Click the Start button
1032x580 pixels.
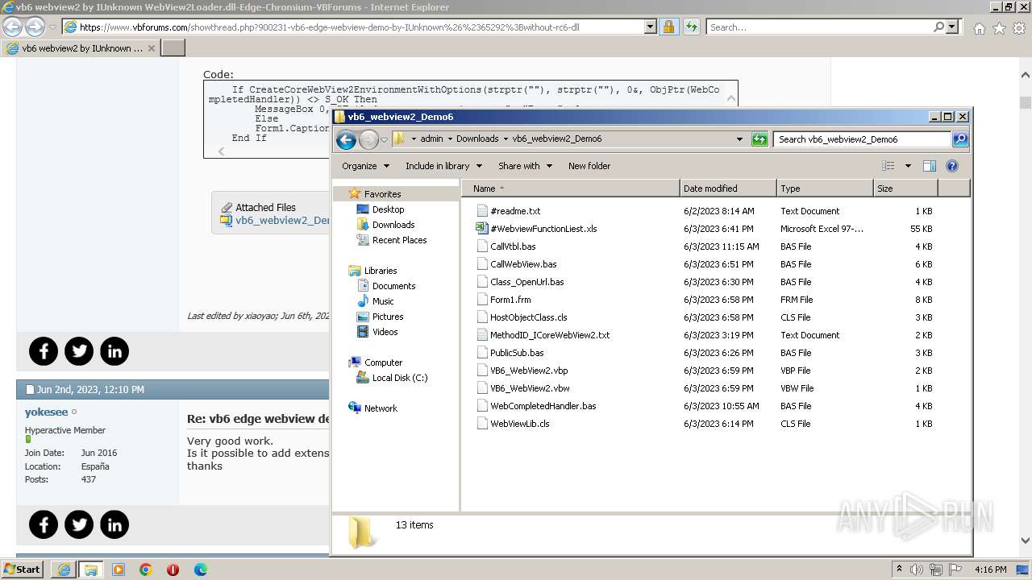[23, 569]
